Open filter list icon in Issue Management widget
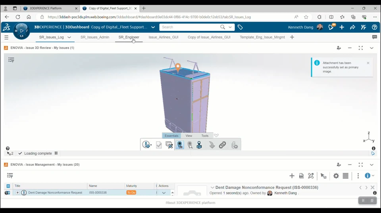This screenshot has height=213, width=381. [x=10, y=175]
